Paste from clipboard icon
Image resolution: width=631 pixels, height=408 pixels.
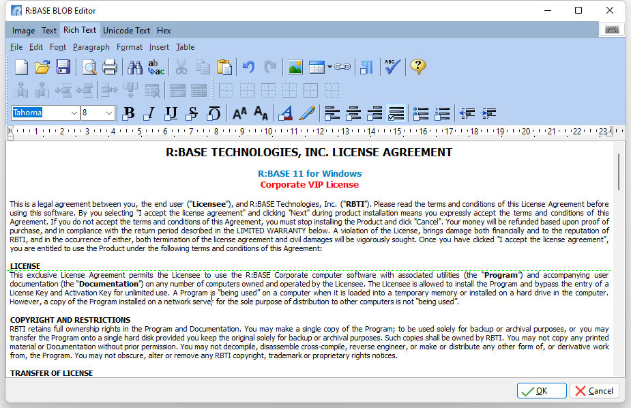click(x=224, y=67)
